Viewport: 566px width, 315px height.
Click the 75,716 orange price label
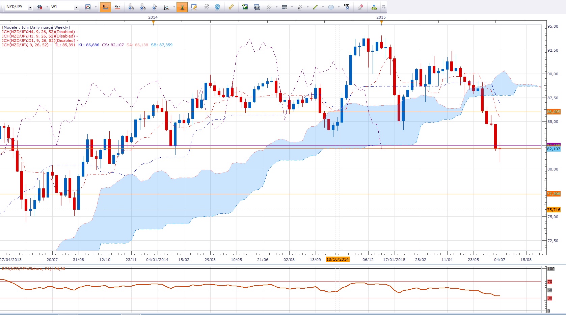554,210
